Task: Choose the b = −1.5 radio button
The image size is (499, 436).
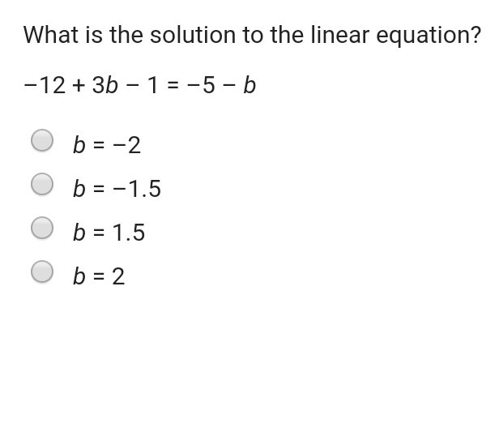Action: point(42,185)
